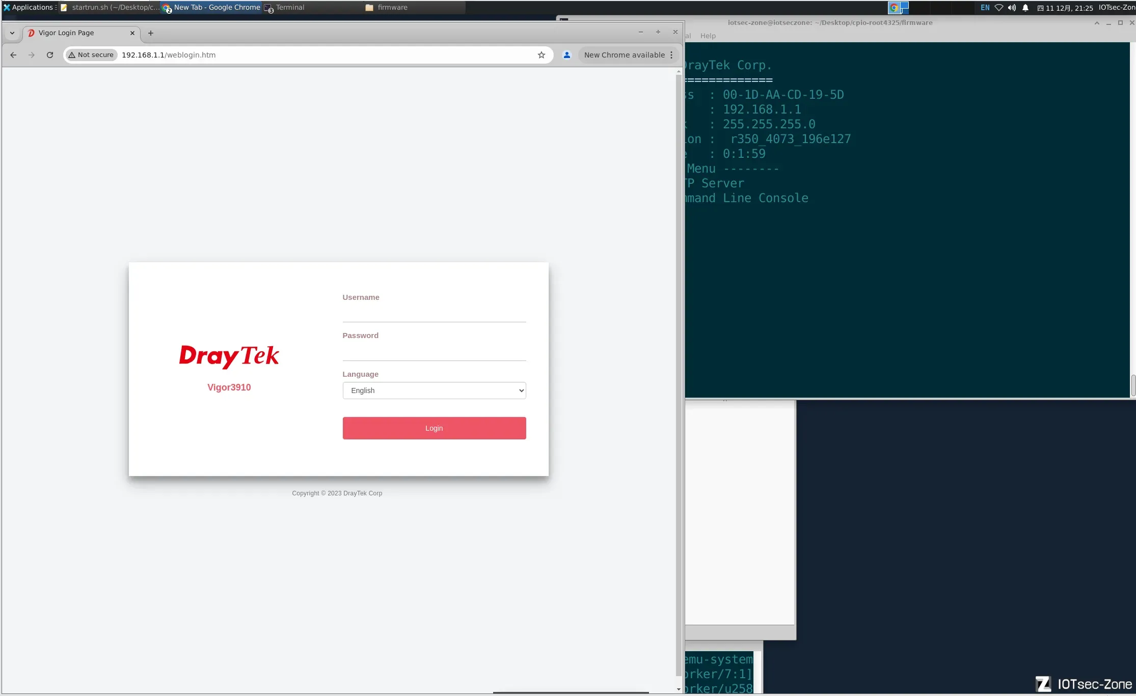Screen dimensions: 1136x696
Task: Click New Chrome available button
Action: pos(624,55)
